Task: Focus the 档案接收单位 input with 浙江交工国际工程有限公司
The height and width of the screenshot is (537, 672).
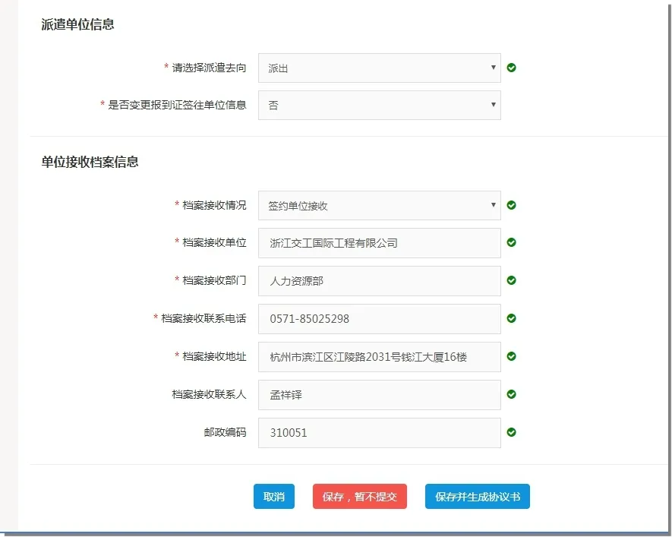Action: tap(379, 243)
